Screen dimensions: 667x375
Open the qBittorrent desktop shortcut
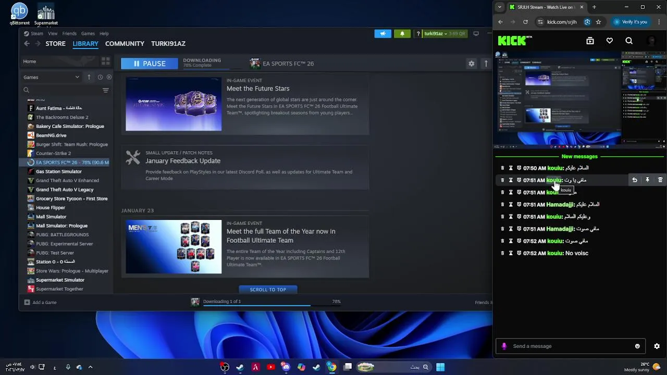tap(19, 14)
